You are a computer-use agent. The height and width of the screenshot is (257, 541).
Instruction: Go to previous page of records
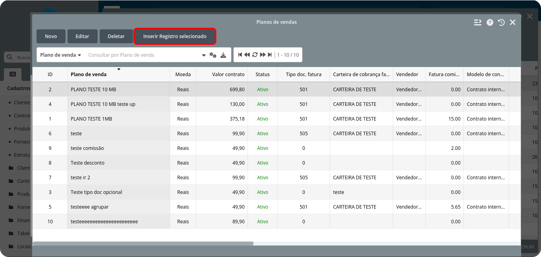tap(247, 55)
